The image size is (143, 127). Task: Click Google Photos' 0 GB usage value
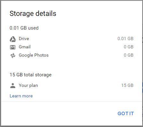[129, 55]
